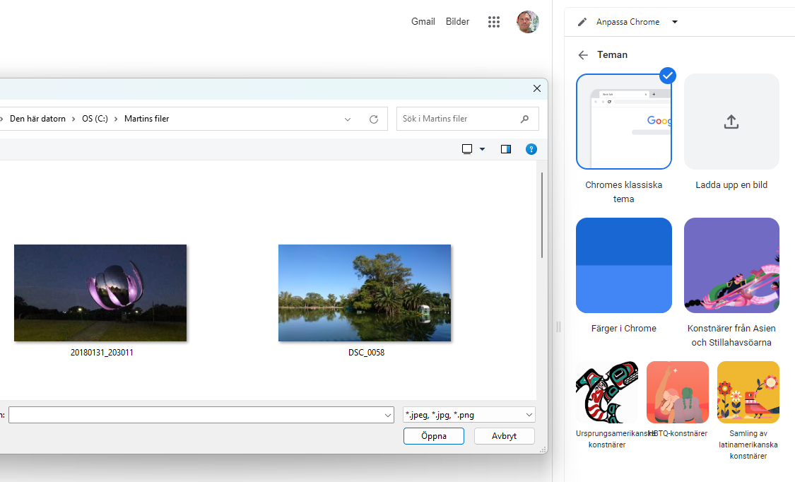Click the search magnifier in Martins filer
Viewport: 795px width, 482px height.
[524, 119]
